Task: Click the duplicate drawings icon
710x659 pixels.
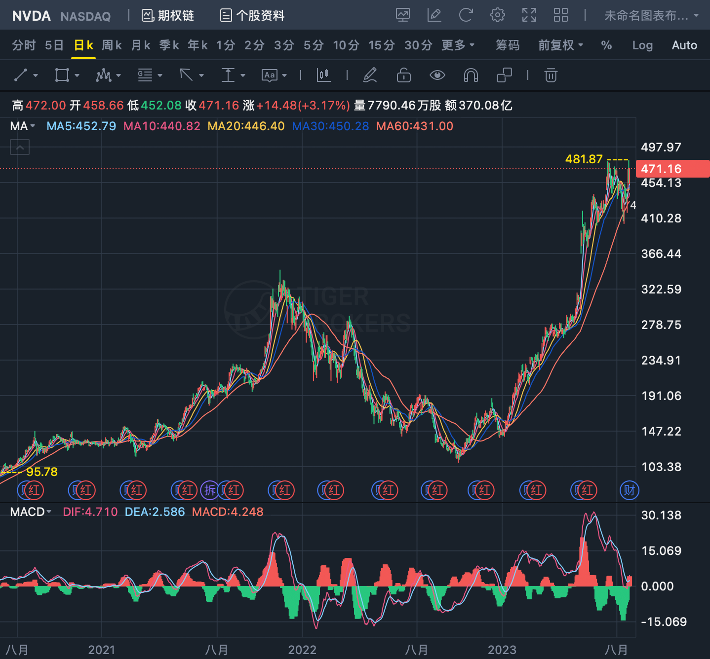Action: pyautogui.click(x=504, y=75)
